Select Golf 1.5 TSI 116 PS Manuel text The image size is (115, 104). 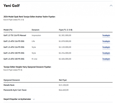pos(15,35)
